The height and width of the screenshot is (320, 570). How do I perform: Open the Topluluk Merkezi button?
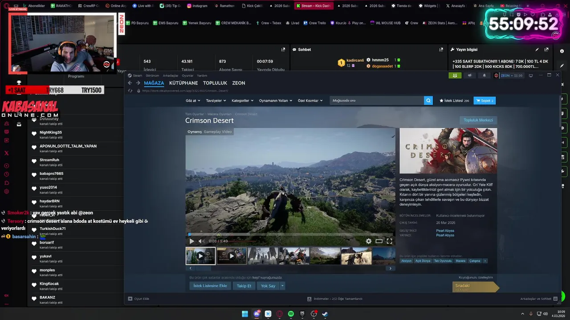coord(478,120)
